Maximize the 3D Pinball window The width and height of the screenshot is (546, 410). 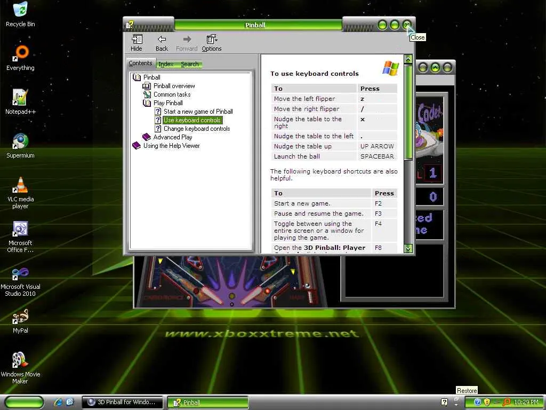[x=435, y=67]
